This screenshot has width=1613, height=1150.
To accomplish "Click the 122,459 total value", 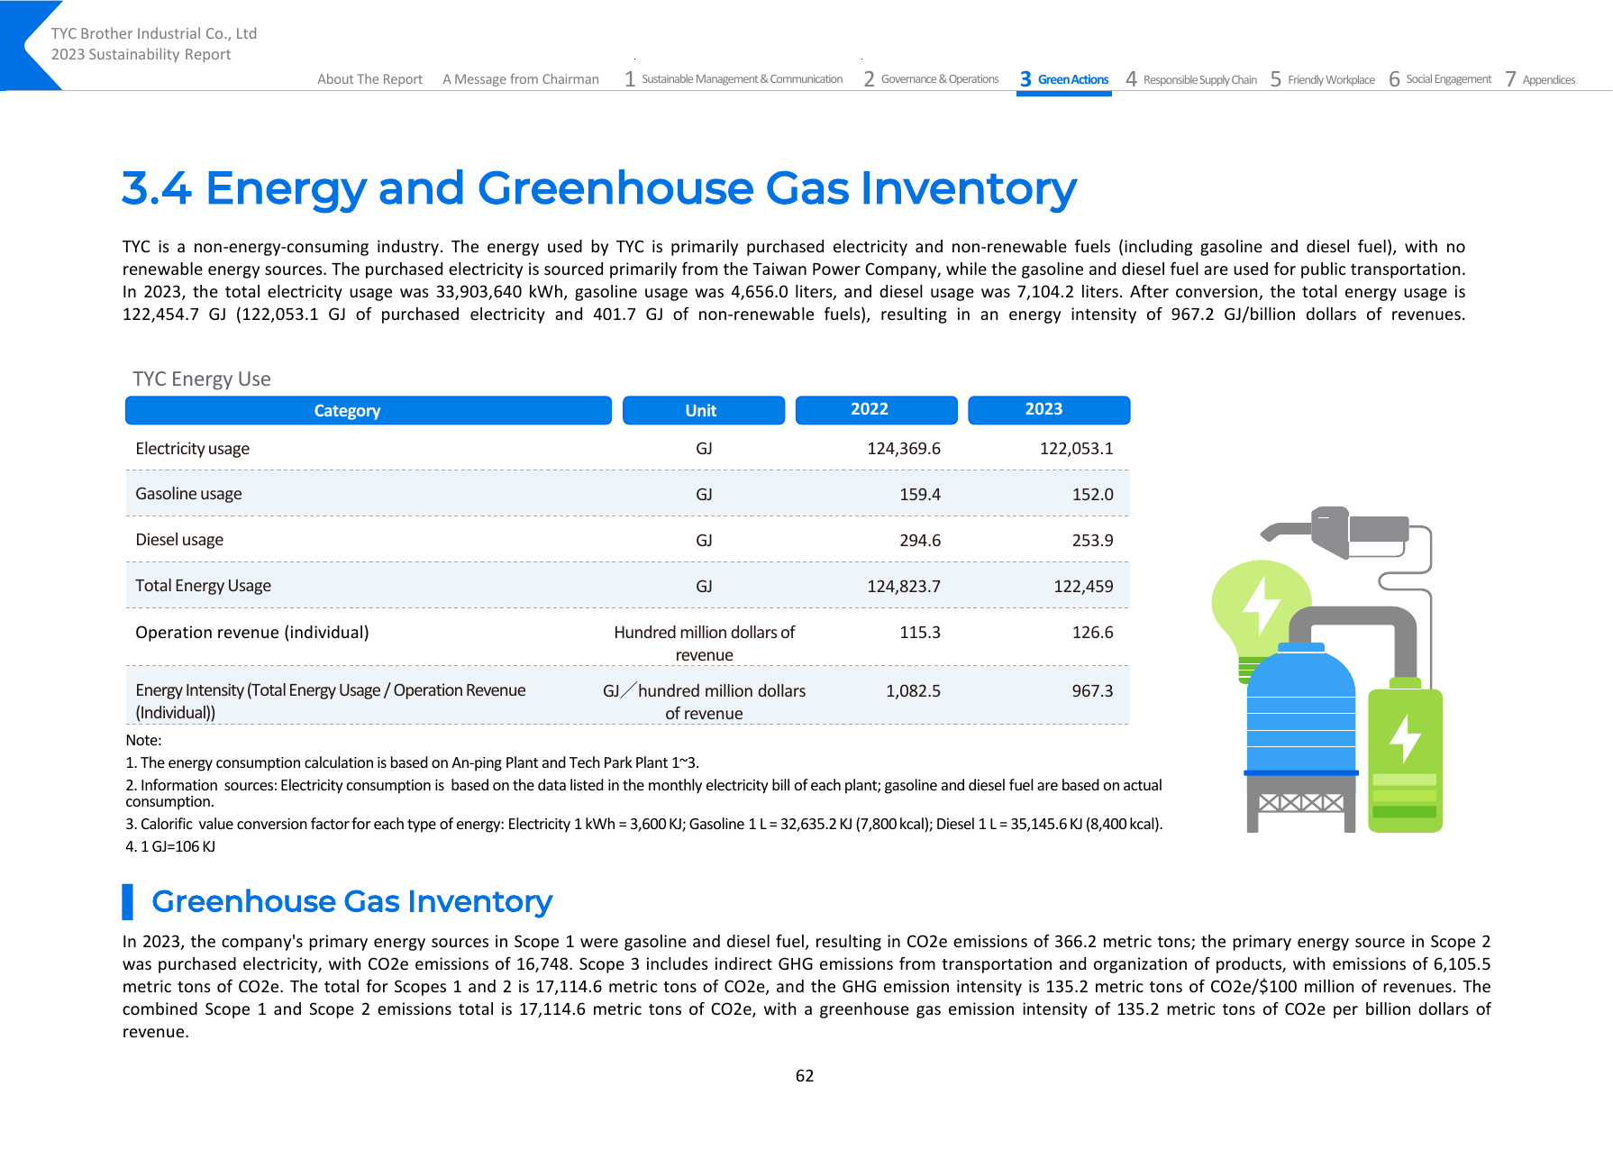I will coord(1084,587).
